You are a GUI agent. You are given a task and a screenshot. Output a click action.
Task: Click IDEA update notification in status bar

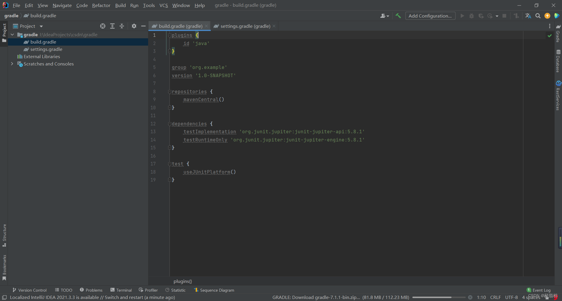92,297
